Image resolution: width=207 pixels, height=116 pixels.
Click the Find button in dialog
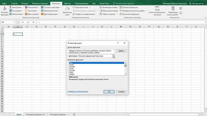coord(121,51)
